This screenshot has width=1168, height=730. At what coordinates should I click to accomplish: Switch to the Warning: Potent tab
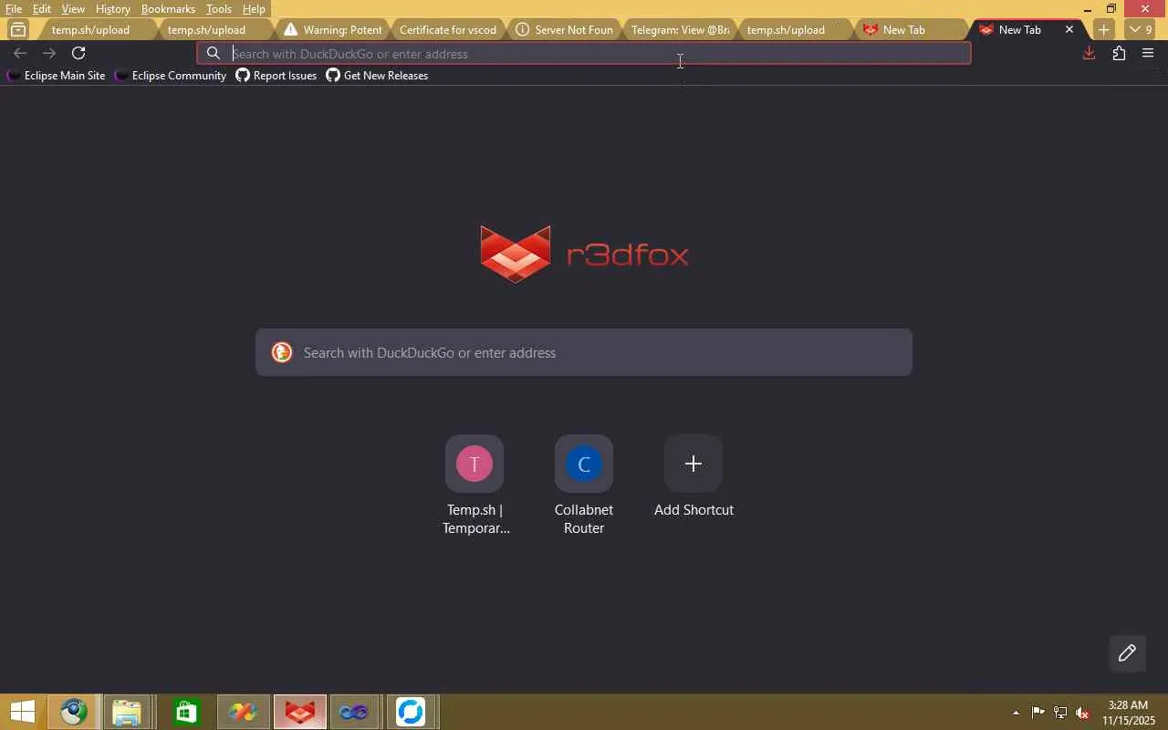point(333,29)
